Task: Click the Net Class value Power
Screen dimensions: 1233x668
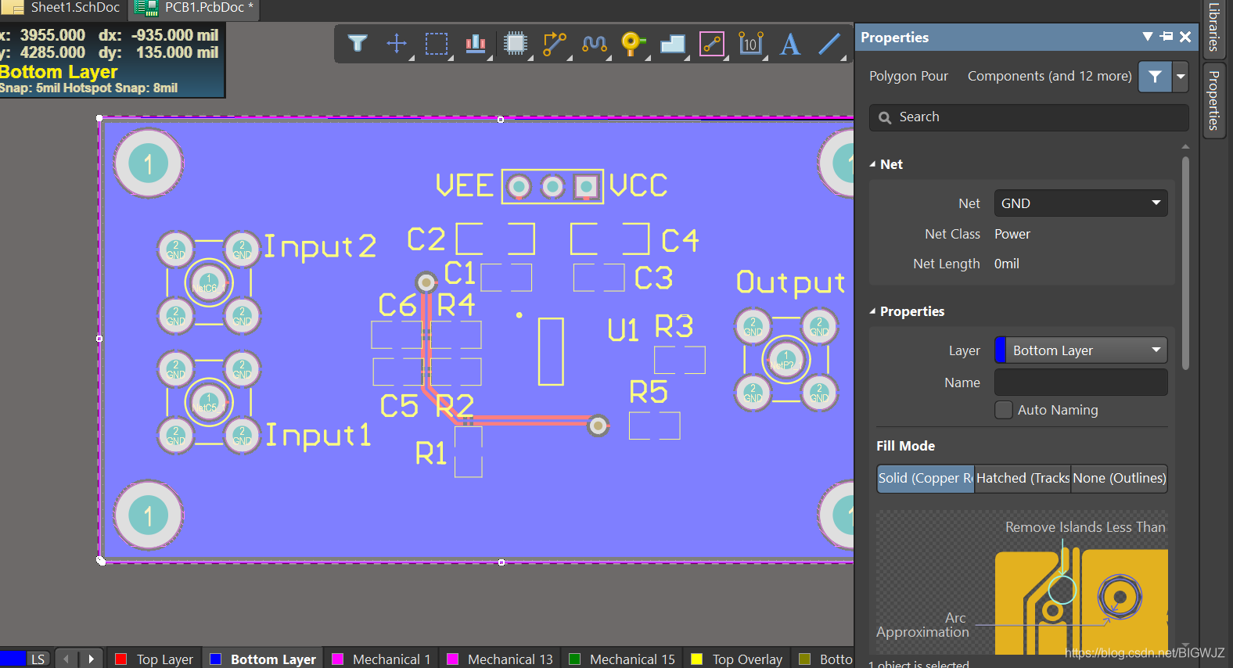Action: pyautogui.click(x=1012, y=234)
